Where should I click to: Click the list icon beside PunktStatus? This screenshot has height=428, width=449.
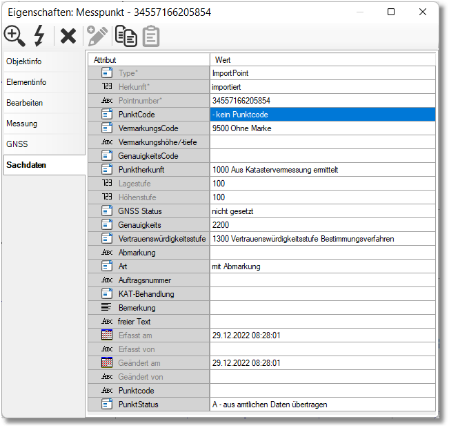click(107, 405)
